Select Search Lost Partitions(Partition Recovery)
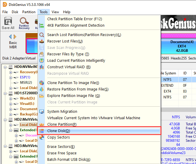 (99, 35)
